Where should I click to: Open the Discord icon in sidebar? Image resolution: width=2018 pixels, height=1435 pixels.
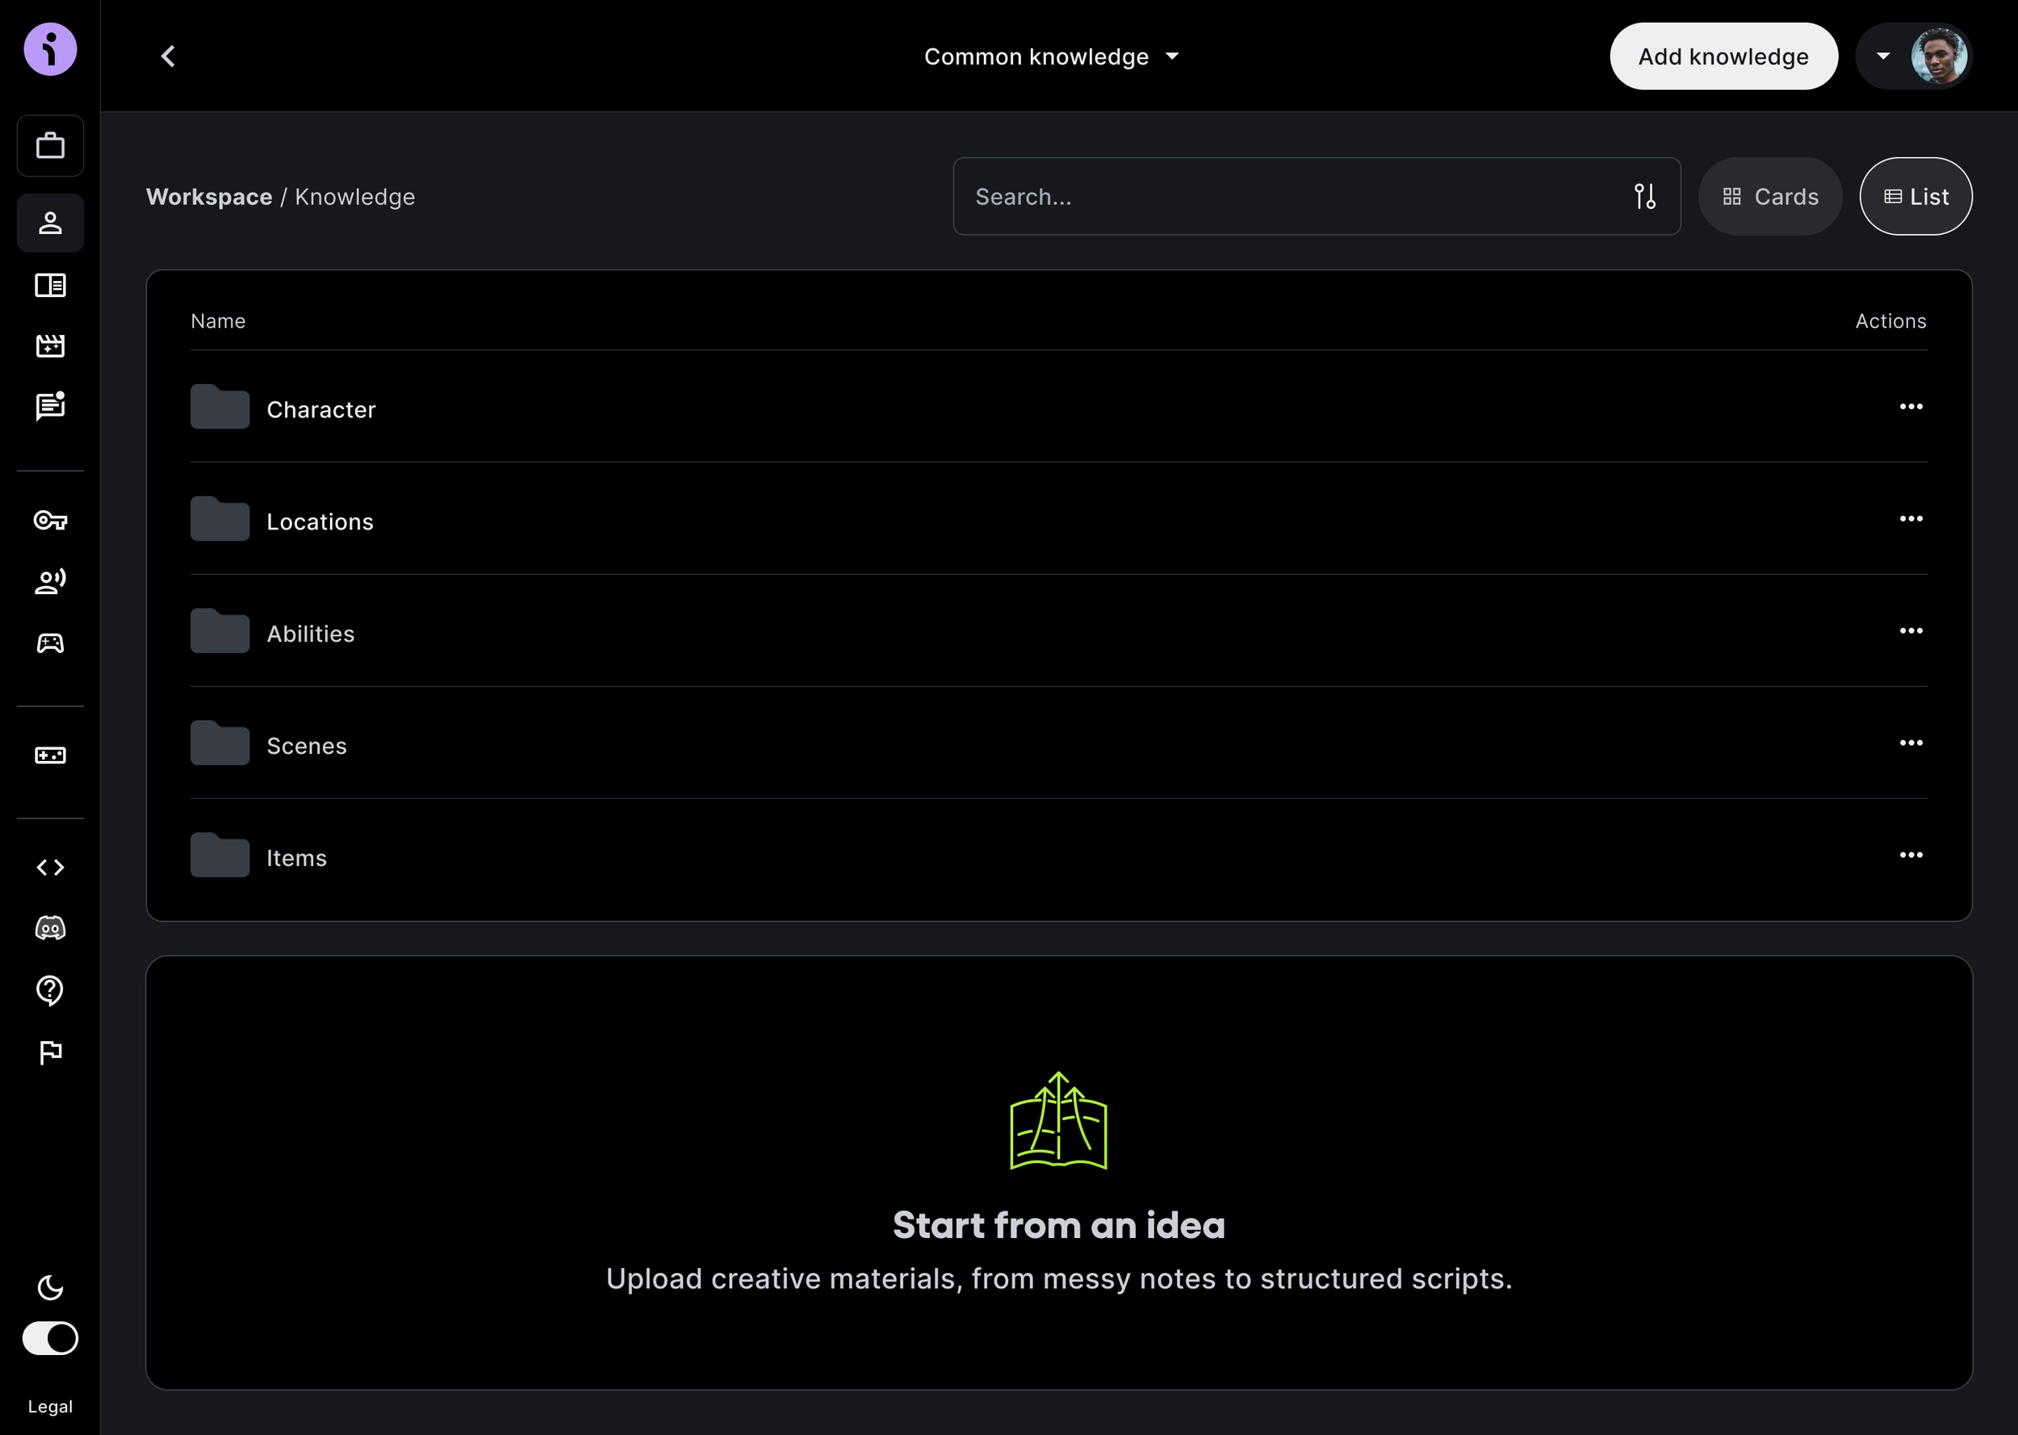(50, 928)
